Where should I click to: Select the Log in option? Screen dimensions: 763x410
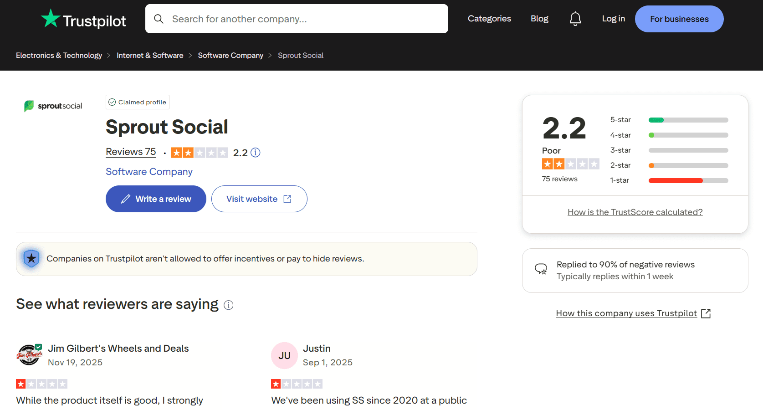tap(613, 18)
